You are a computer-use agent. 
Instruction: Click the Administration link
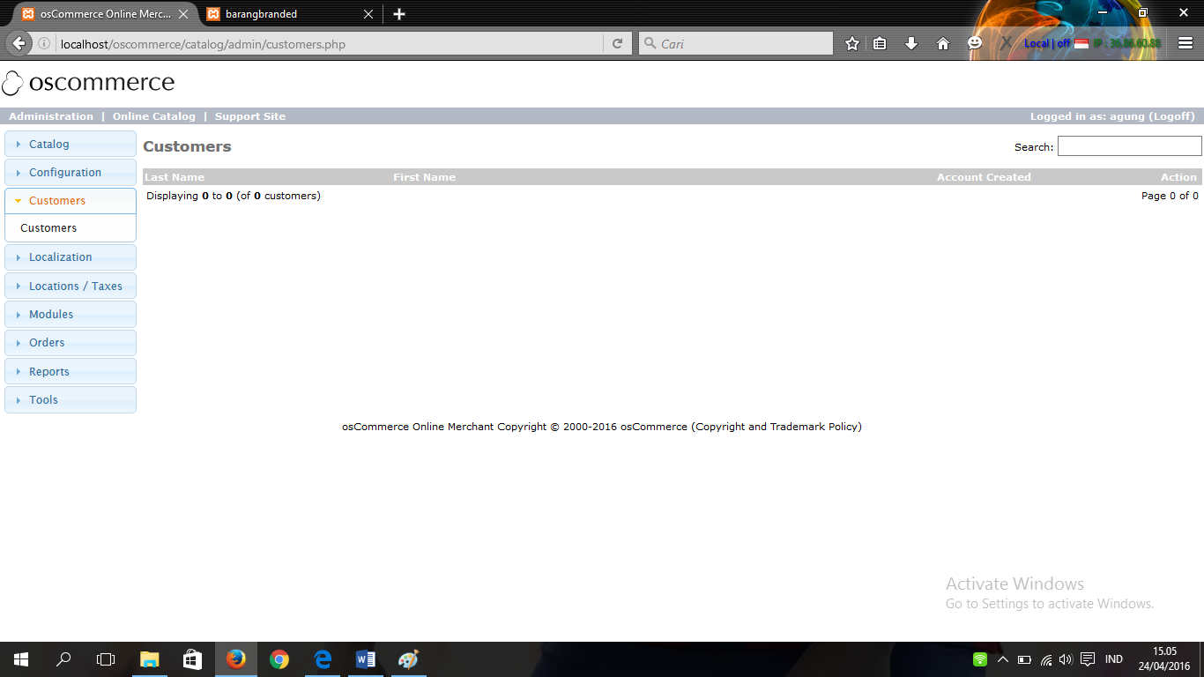51,116
